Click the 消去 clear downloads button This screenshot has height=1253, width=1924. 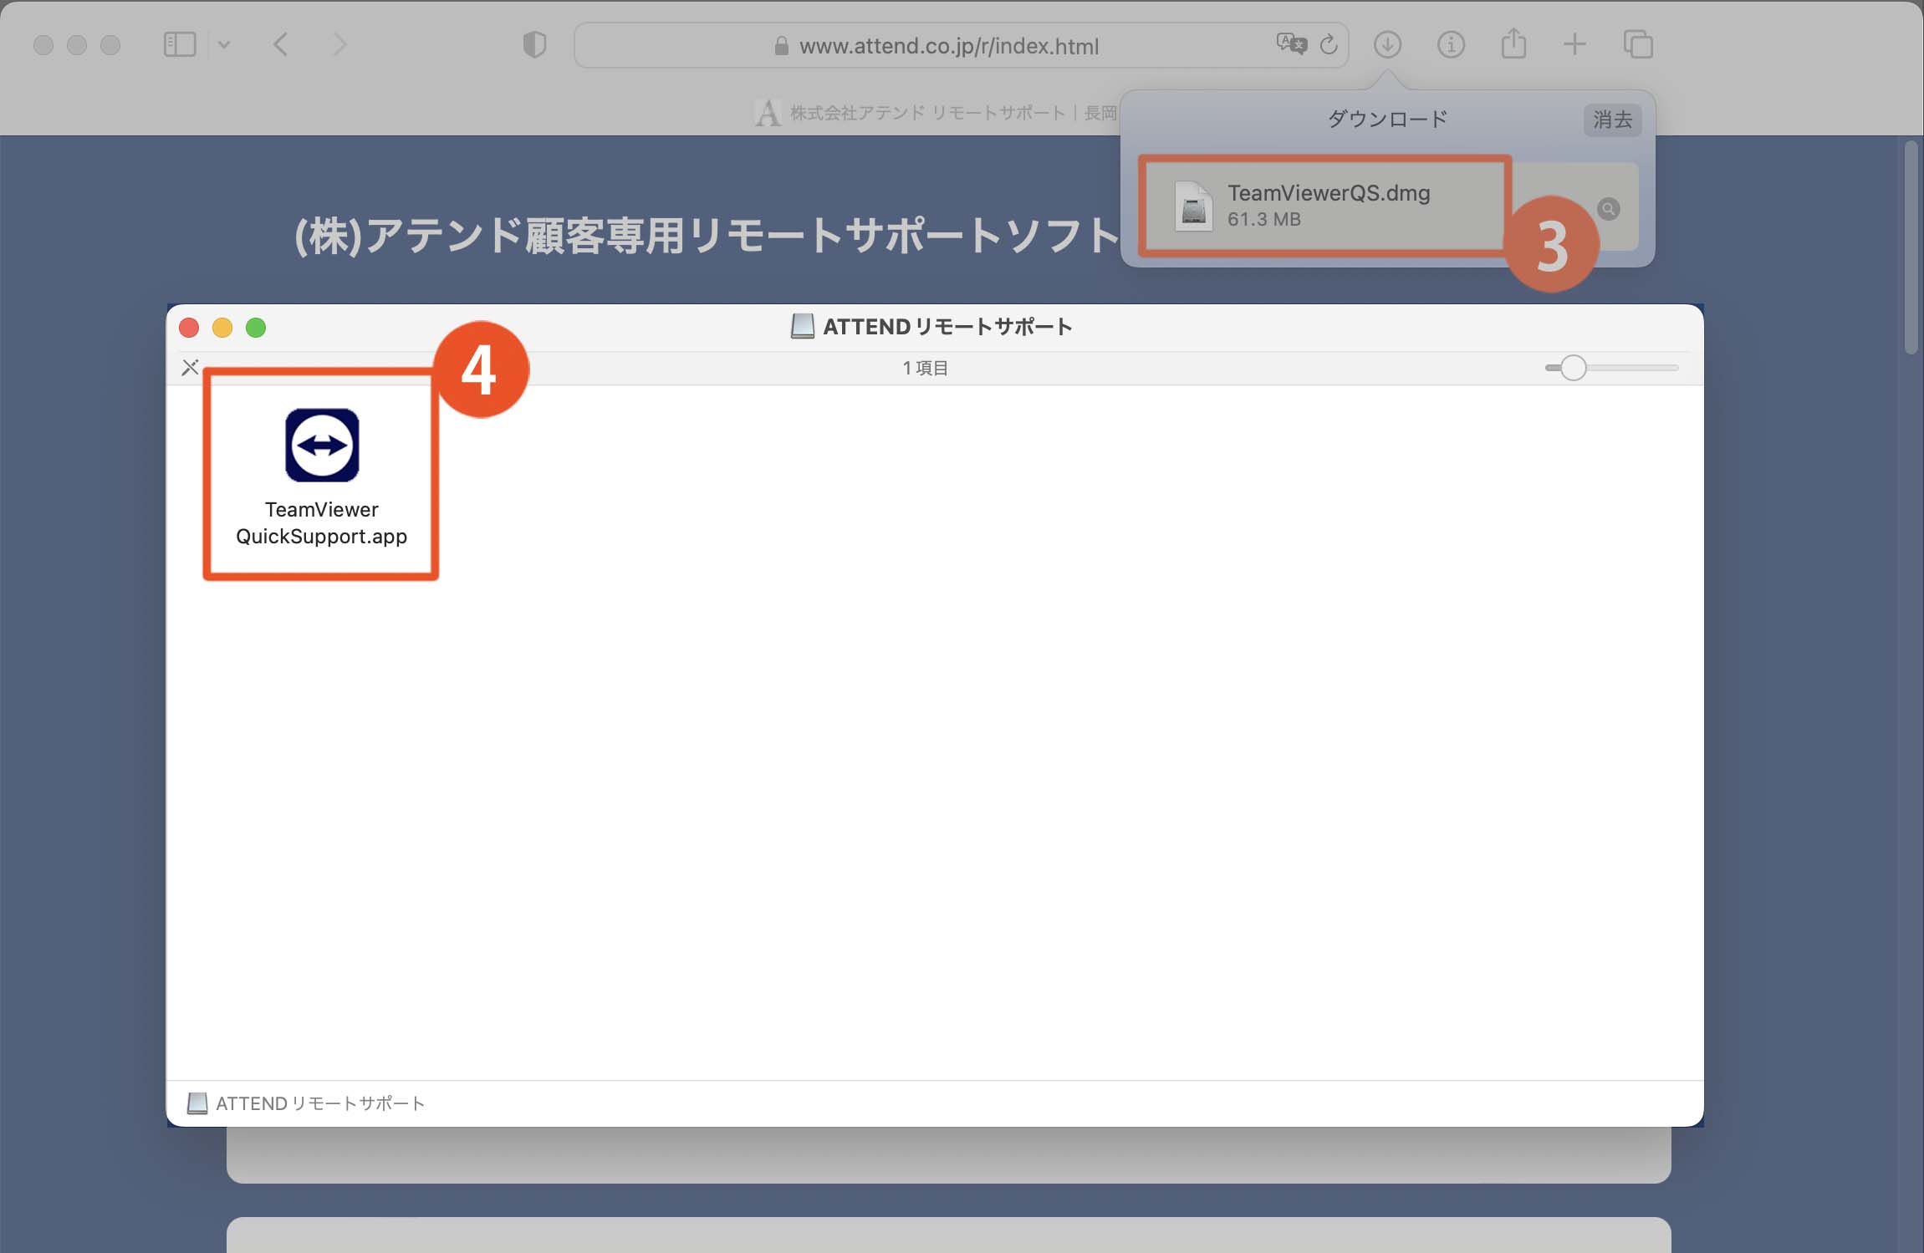[x=1611, y=120]
